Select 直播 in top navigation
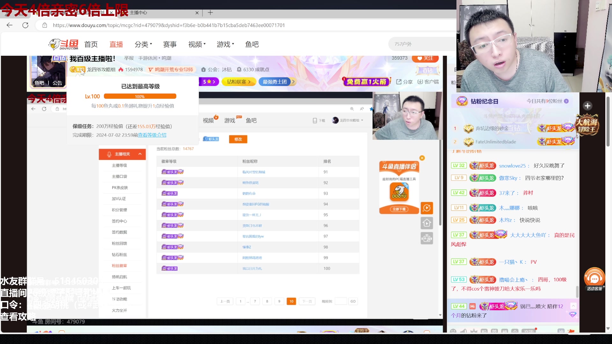 click(x=116, y=44)
